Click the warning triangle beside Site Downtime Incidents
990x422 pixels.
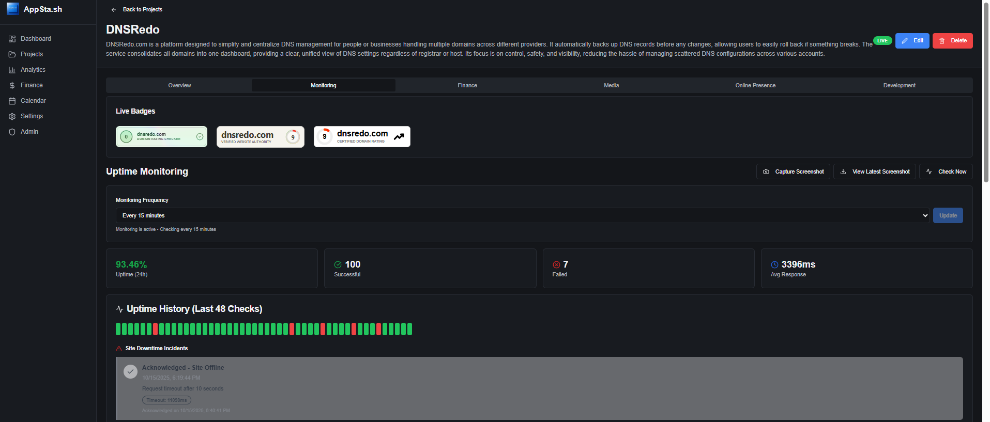(119, 349)
